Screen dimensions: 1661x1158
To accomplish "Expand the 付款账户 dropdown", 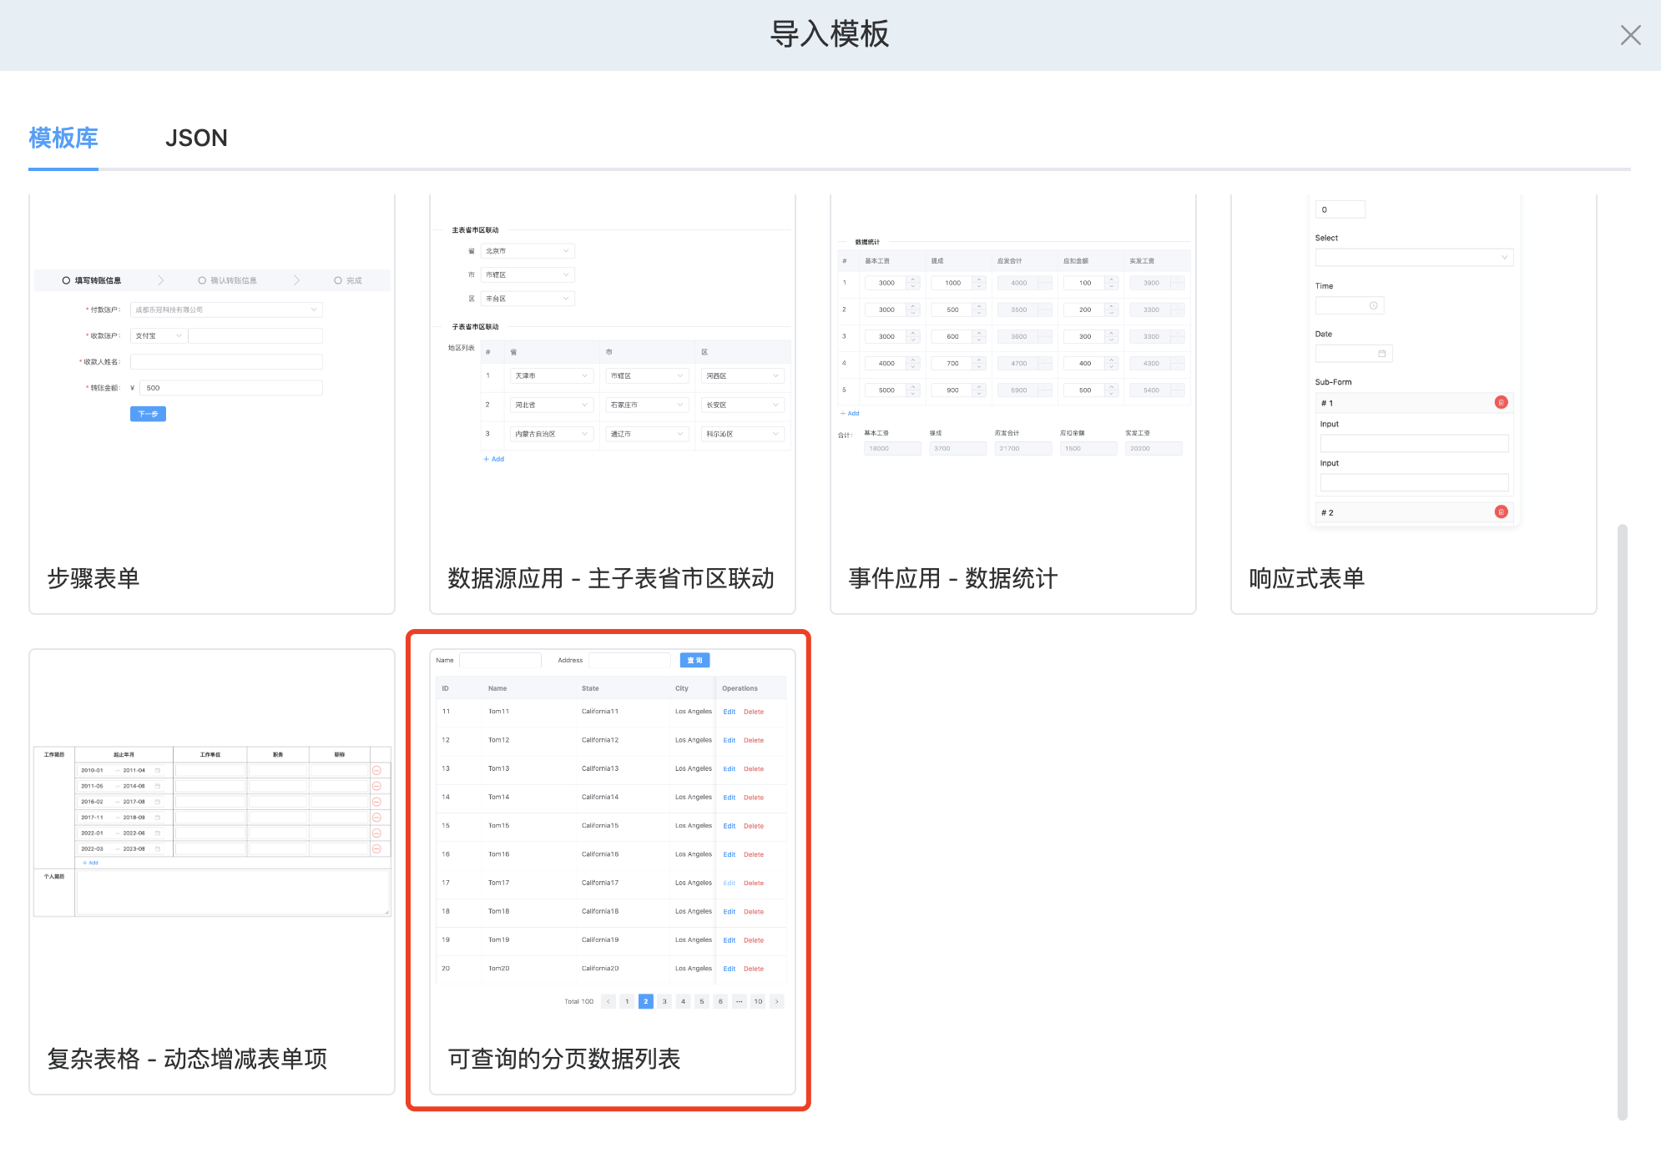I will tap(225, 310).
